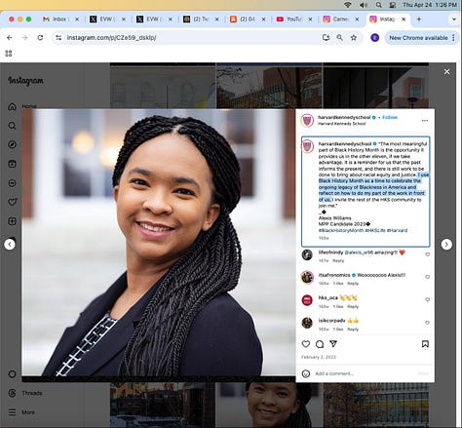
Task: Switch to the first EVW X tab
Action: click(x=108, y=19)
